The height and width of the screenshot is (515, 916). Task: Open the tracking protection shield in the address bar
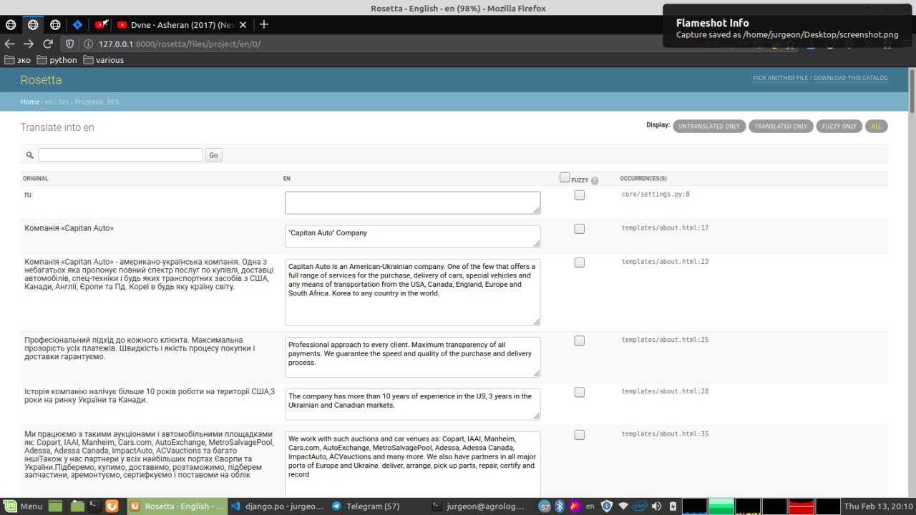click(70, 44)
